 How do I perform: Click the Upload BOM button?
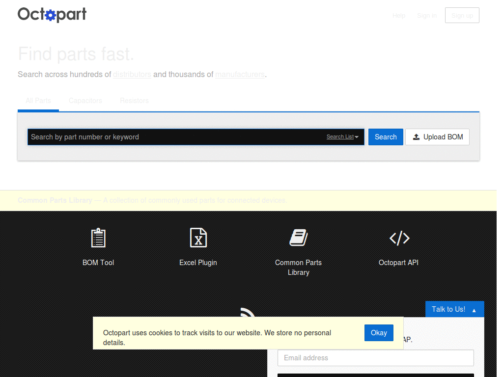[437, 137]
